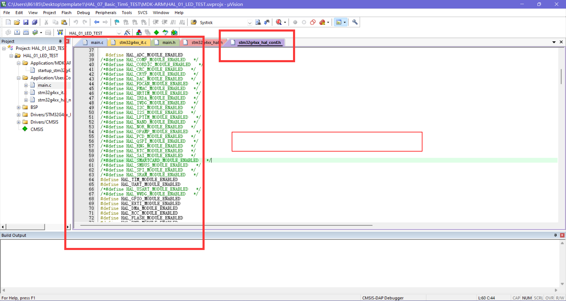Navigate forwards with the right arrow
This screenshot has width=566, height=301.
pos(105,22)
